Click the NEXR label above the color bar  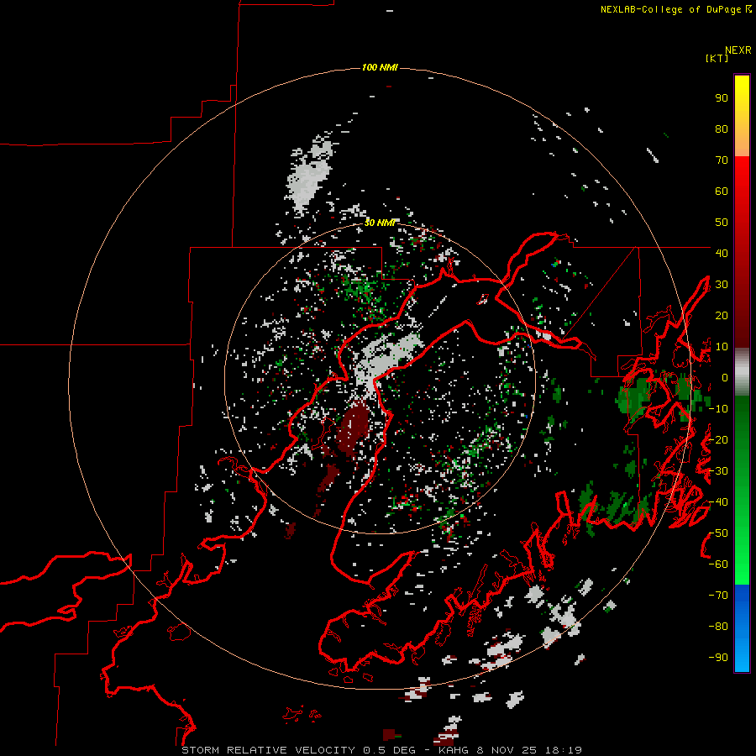(738, 50)
